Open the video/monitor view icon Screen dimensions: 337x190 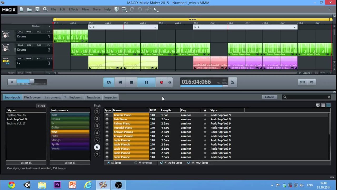click(x=312, y=82)
